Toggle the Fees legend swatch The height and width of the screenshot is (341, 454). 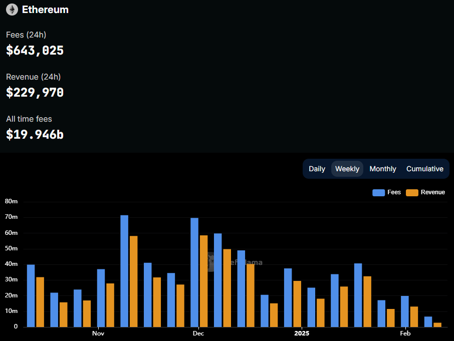click(x=378, y=193)
